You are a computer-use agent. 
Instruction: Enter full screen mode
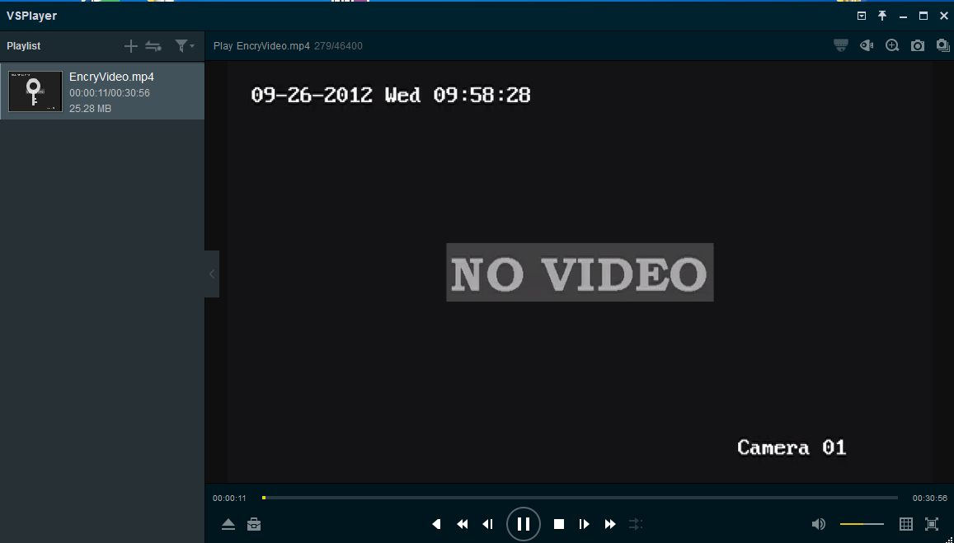[932, 524]
